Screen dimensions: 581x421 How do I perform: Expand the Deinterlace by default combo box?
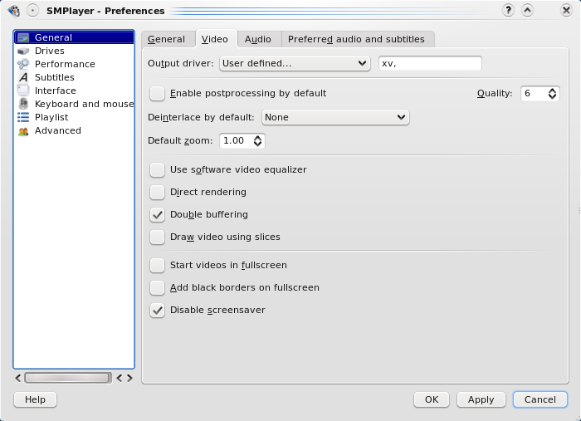tap(335, 117)
